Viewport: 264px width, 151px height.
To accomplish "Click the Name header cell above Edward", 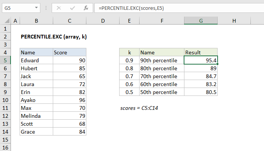I will coord(36,52).
